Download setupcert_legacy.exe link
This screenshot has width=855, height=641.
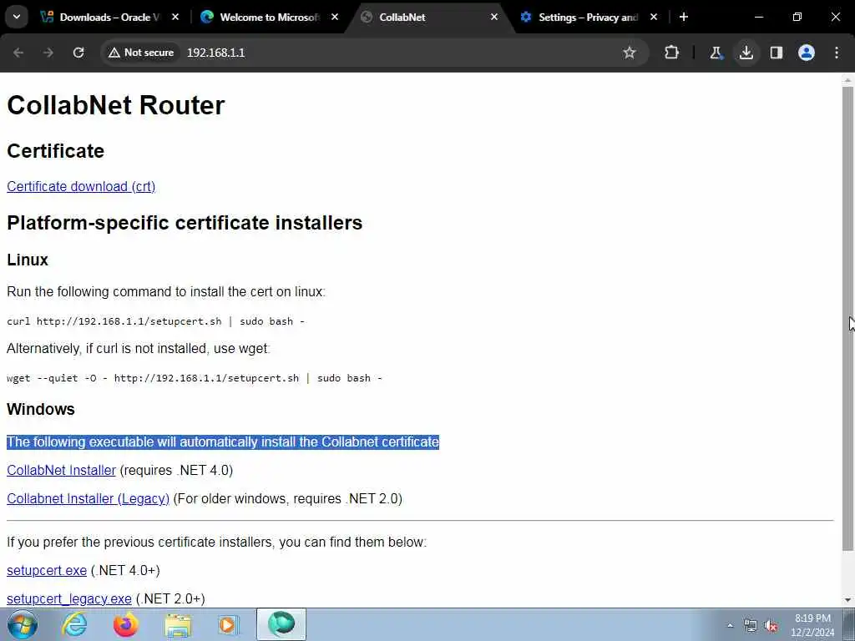[x=69, y=598]
